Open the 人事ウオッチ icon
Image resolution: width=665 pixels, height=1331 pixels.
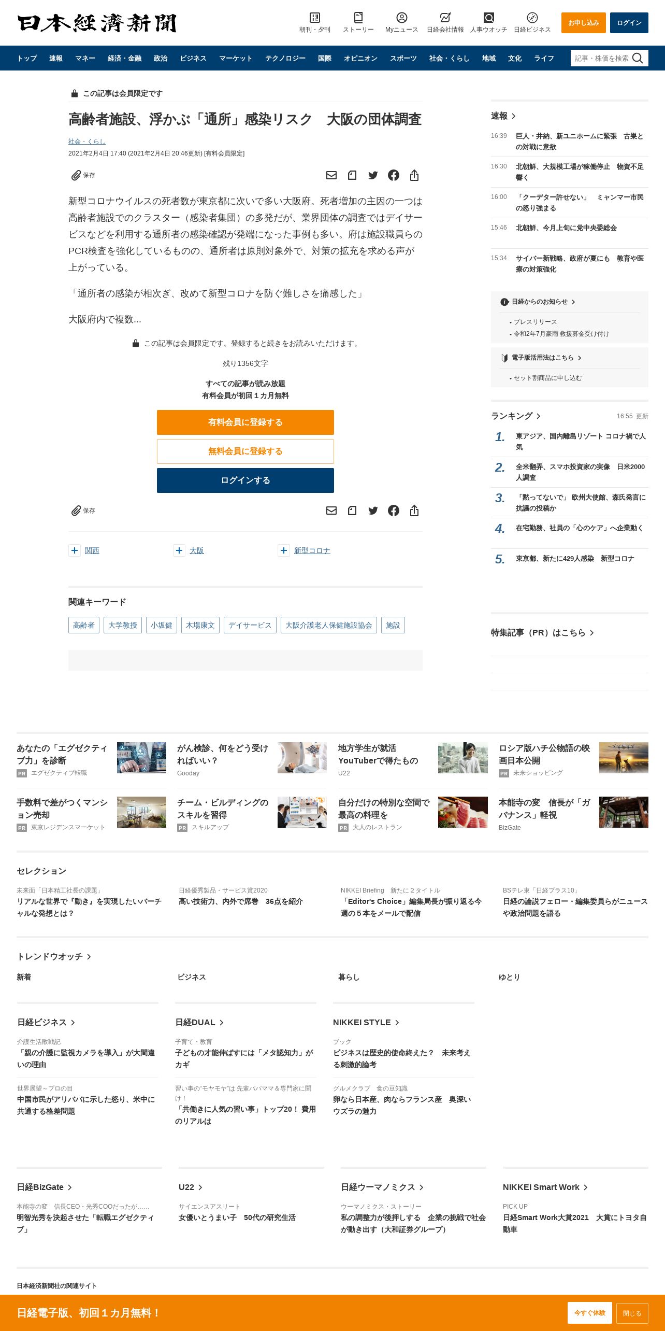click(488, 18)
